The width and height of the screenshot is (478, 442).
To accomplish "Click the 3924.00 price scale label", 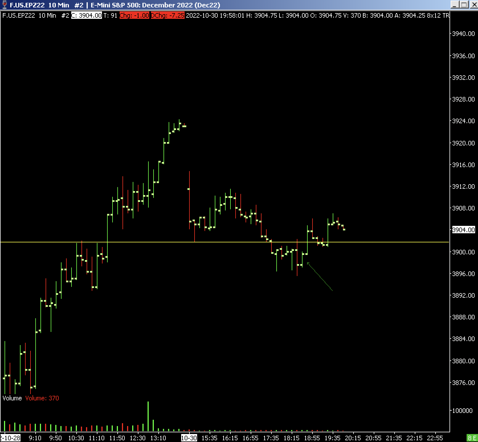I will (463, 121).
